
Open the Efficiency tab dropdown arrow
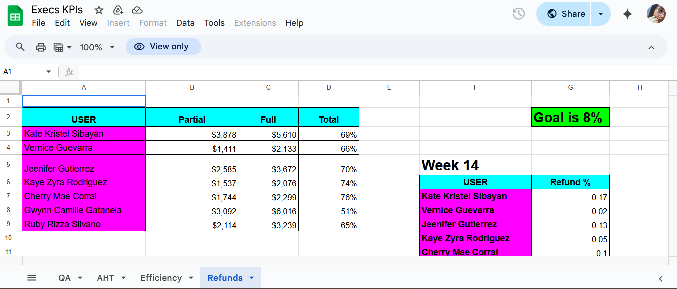[x=191, y=278]
